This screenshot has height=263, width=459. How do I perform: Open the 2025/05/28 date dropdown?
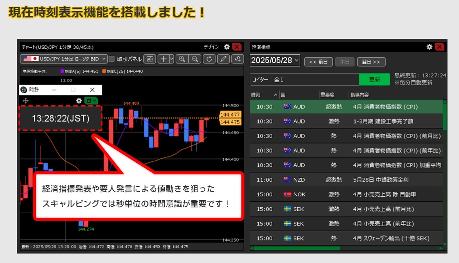point(275,60)
